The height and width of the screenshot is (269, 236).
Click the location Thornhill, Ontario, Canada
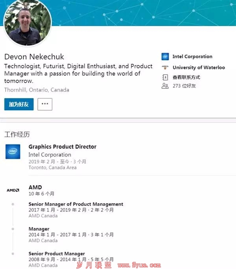pos(37,90)
